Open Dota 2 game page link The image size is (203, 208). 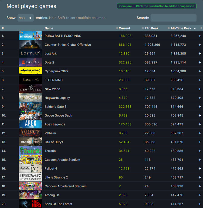[x=49, y=62]
